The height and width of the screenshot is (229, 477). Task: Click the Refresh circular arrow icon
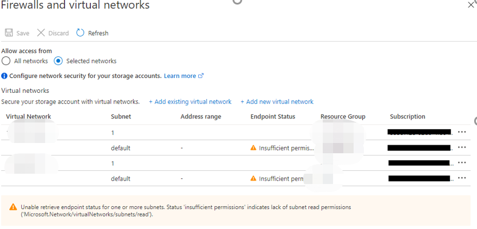[81, 33]
